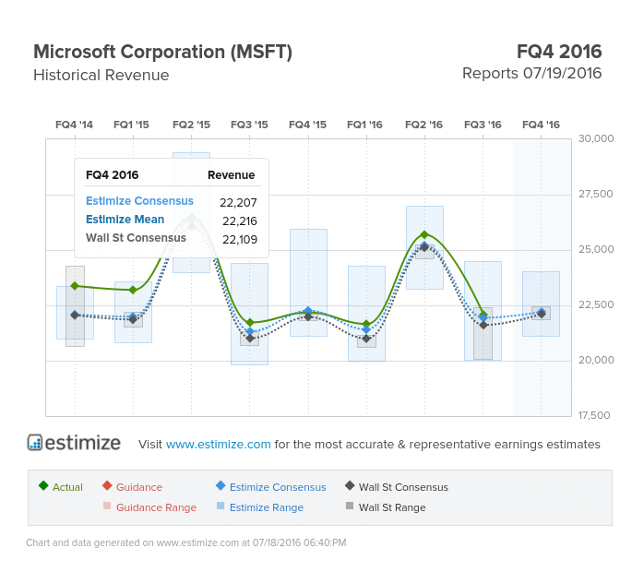Click the Wall St point at FQ1 '16

(366, 339)
